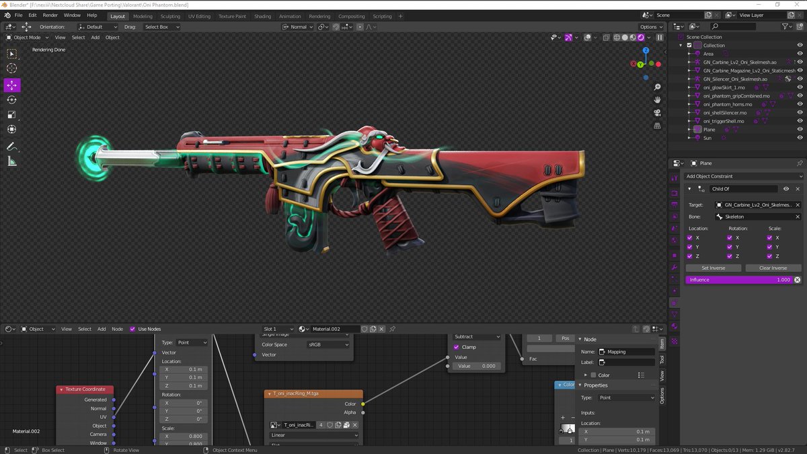The width and height of the screenshot is (807, 454).
Task: Pick the Measure tool
Action: tap(11, 161)
